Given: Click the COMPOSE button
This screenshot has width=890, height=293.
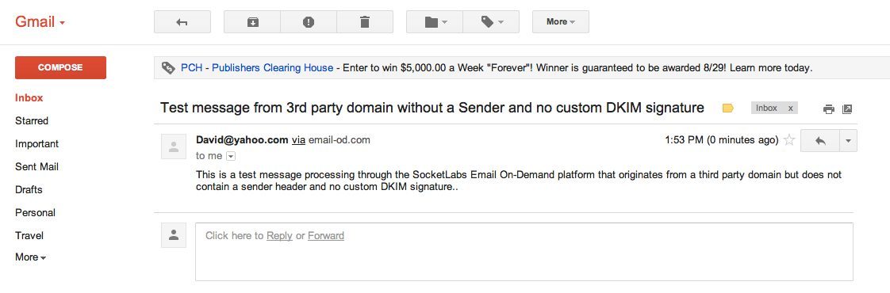Looking at the screenshot, I should [x=61, y=67].
